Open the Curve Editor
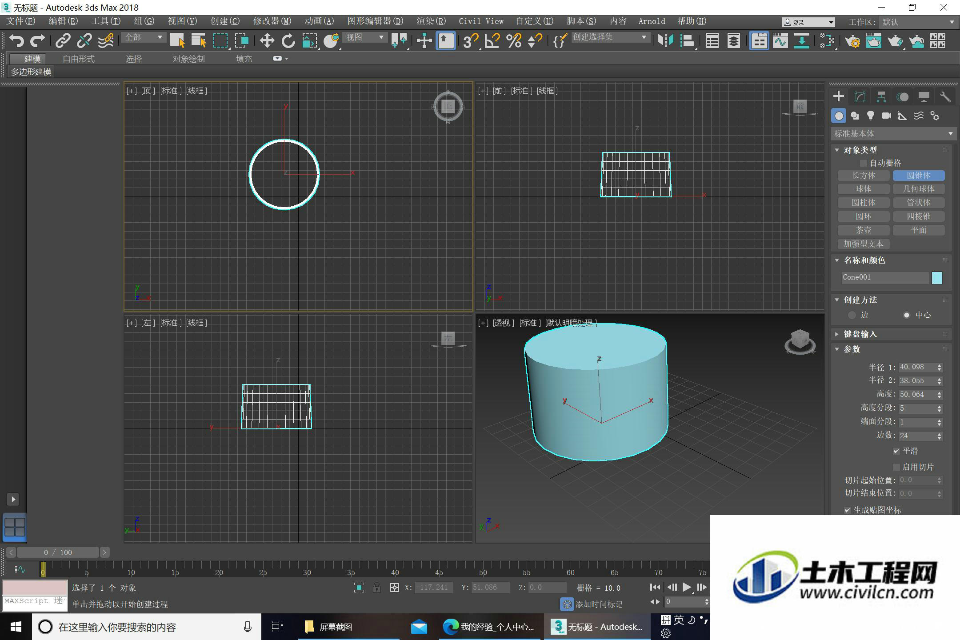 [x=780, y=41]
